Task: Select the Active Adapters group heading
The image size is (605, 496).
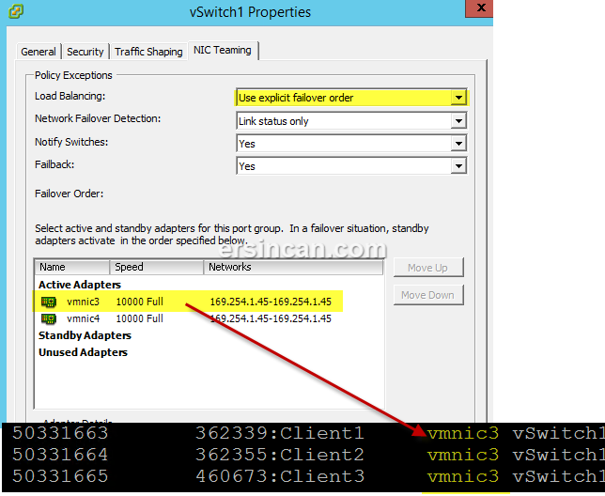Action: coord(80,285)
